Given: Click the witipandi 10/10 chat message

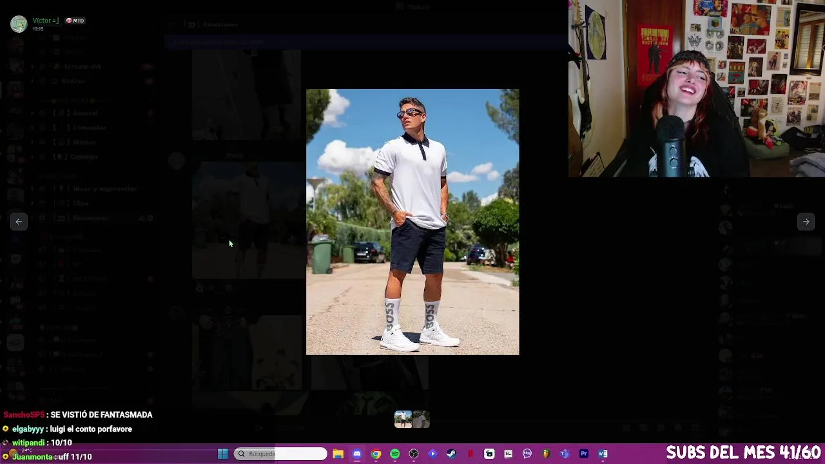Looking at the screenshot, I should [37, 443].
